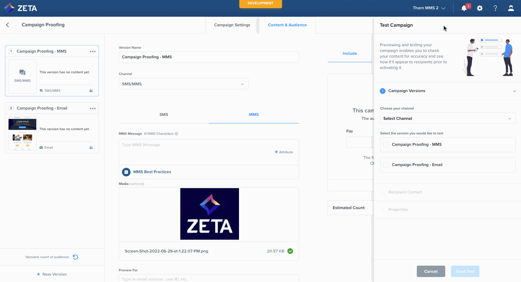
Task: Click the envelope icon labeled Email
Action: (x=41, y=148)
